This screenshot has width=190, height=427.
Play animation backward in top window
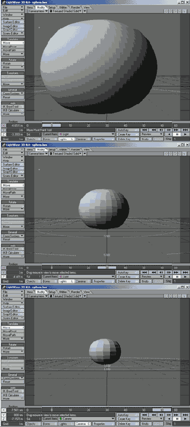pos(169,134)
